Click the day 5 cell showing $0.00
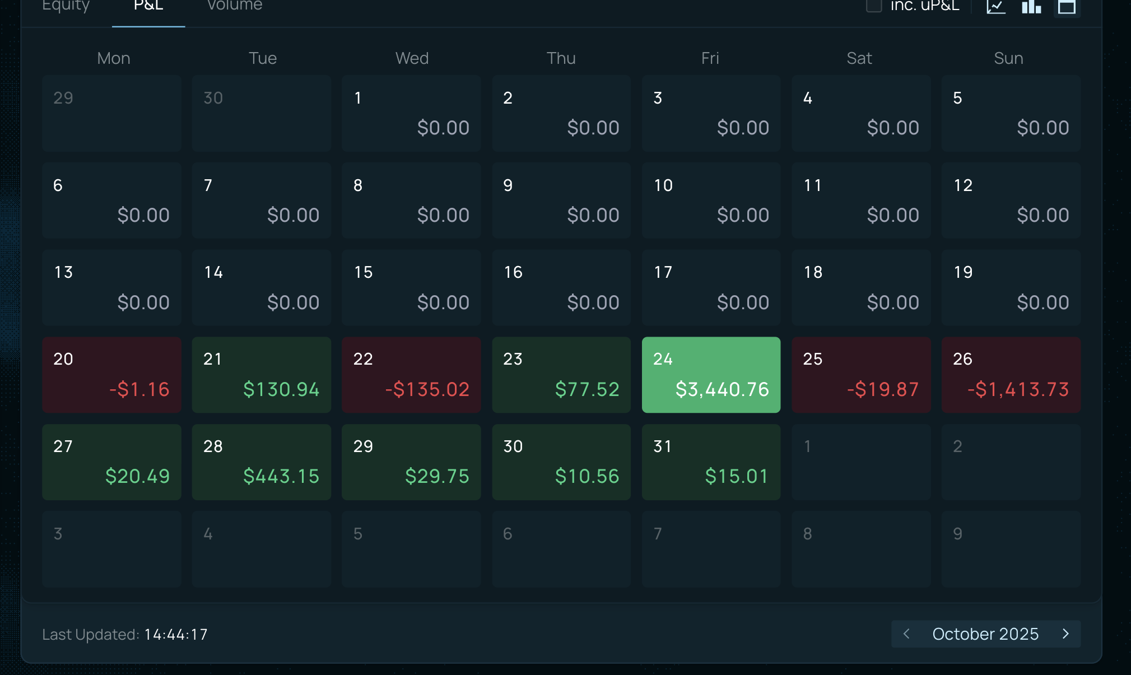The image size is (1131, 675). [x=1011, y=113]
